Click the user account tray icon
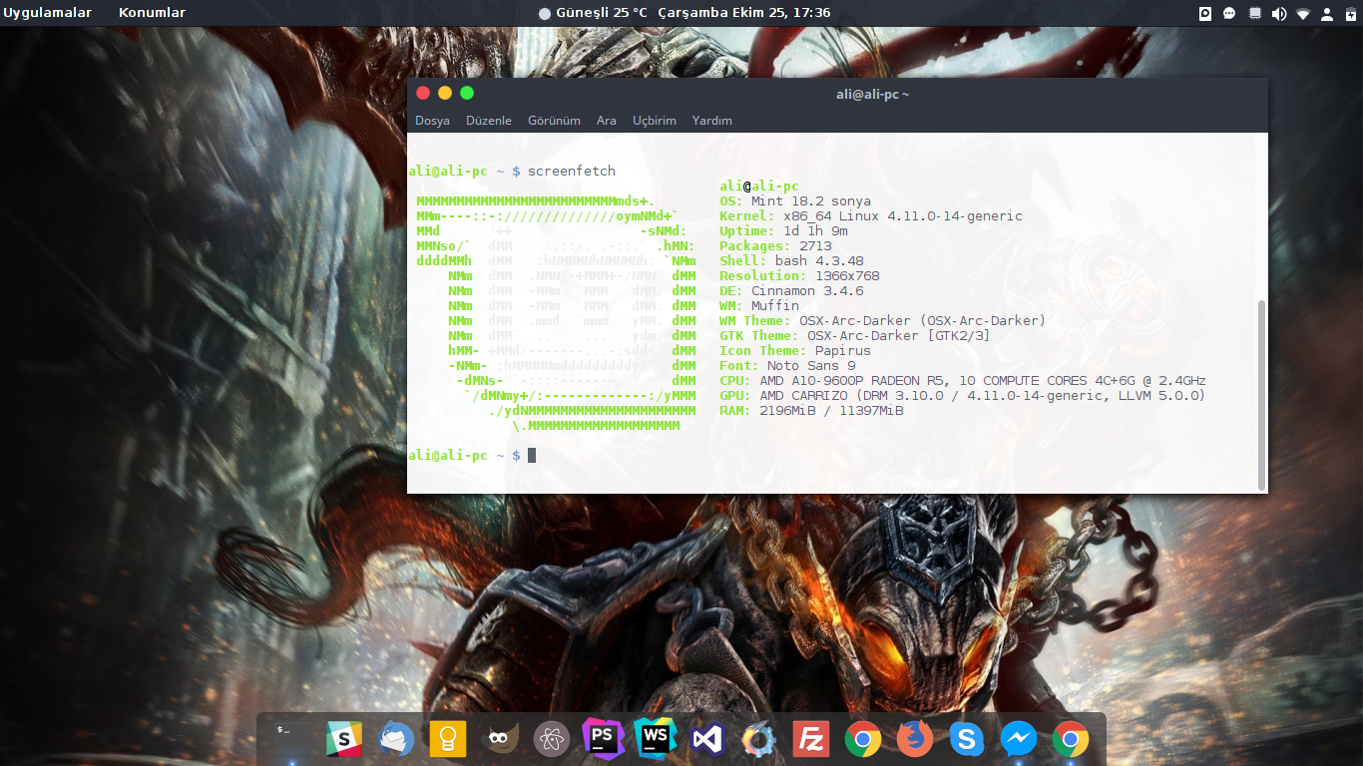Viewport: 1363px width, 766px height. tap(1327, 13)
